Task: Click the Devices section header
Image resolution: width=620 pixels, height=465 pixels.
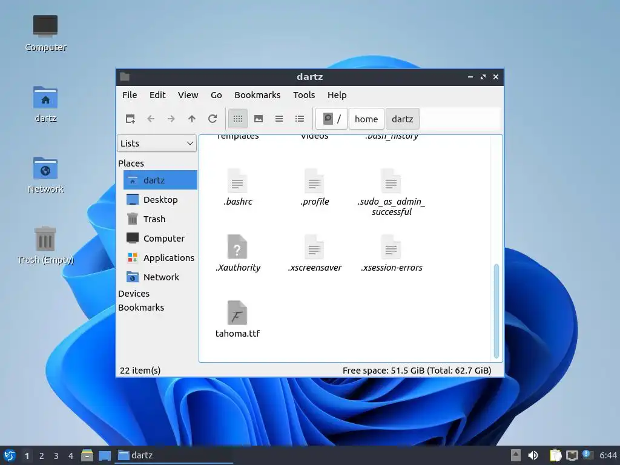Action: pyautogui.click(x=134, y=294)
